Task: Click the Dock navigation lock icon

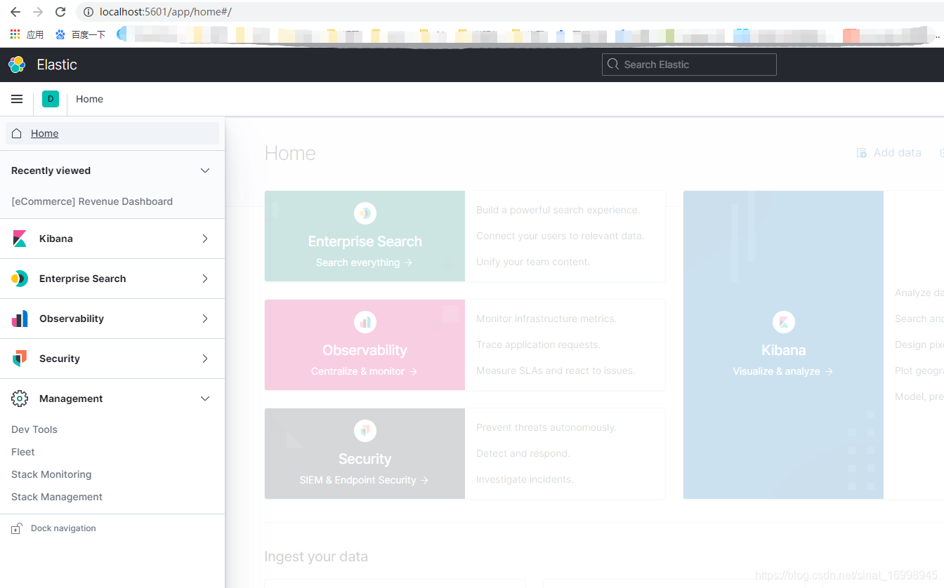Action: [17, 529]
